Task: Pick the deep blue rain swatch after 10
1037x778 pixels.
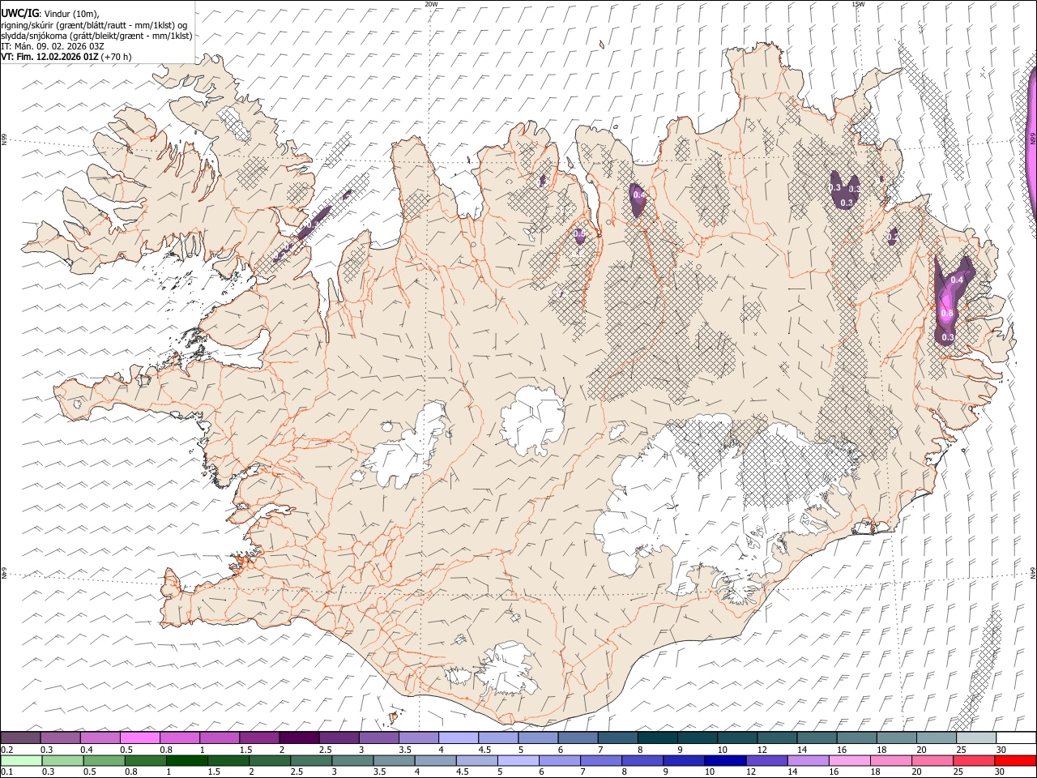Action: point(726,761)
